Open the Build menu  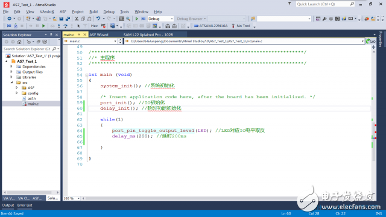click(93, 11)
